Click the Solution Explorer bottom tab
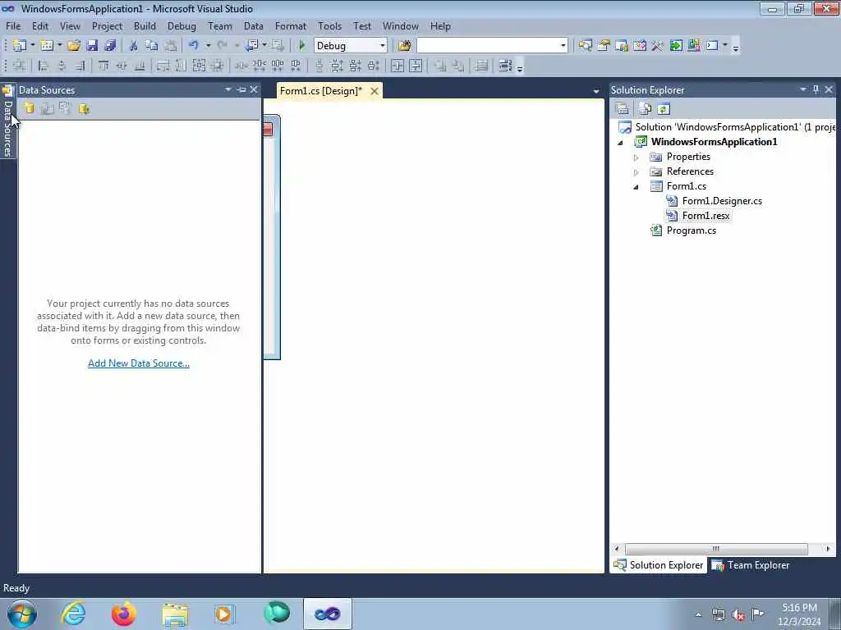This screenshot has width=841, height=630. pos(658,565)
